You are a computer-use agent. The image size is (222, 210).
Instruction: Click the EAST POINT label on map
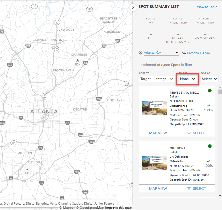(x=25, y=153)
